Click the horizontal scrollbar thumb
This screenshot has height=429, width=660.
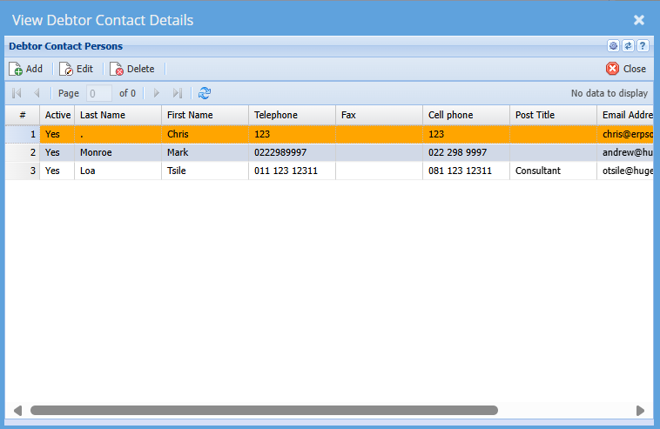point(265,410)
